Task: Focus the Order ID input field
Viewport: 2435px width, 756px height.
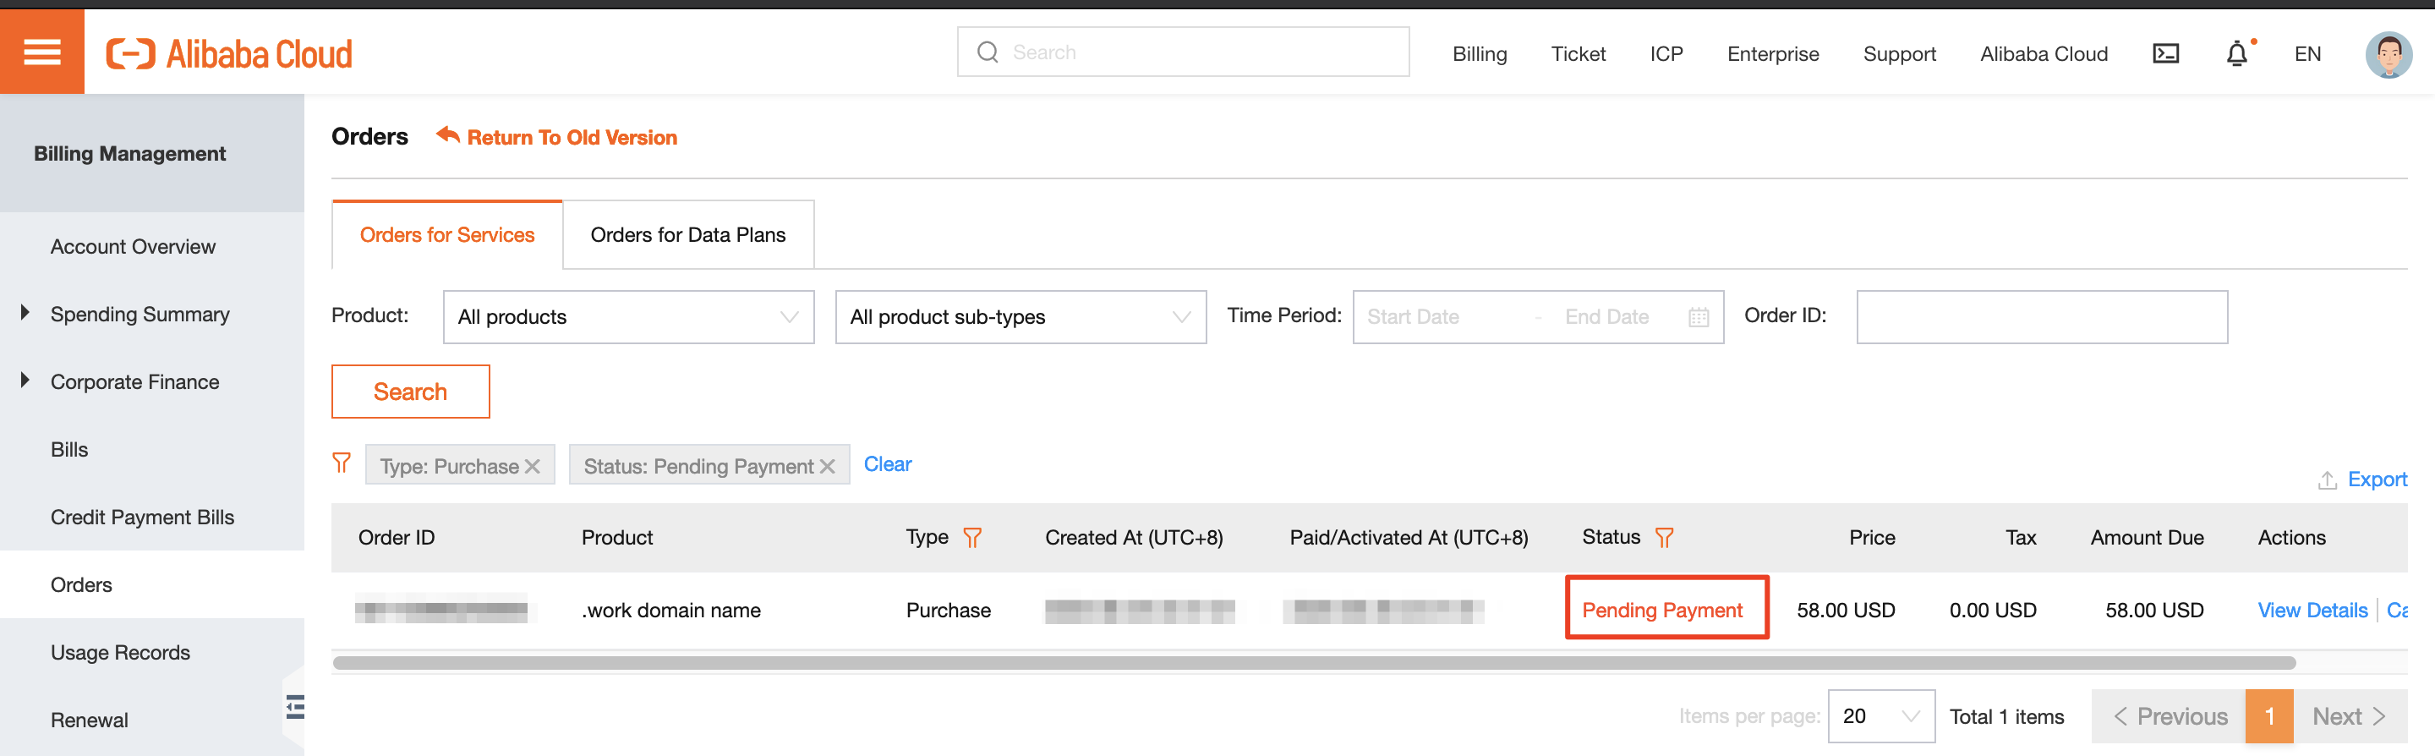Action: click(2042, 317)
